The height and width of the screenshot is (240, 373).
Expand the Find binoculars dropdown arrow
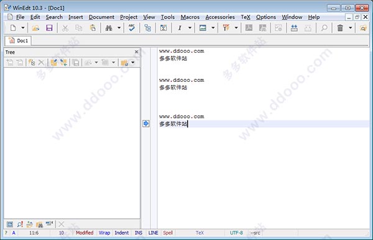(119, 28)
